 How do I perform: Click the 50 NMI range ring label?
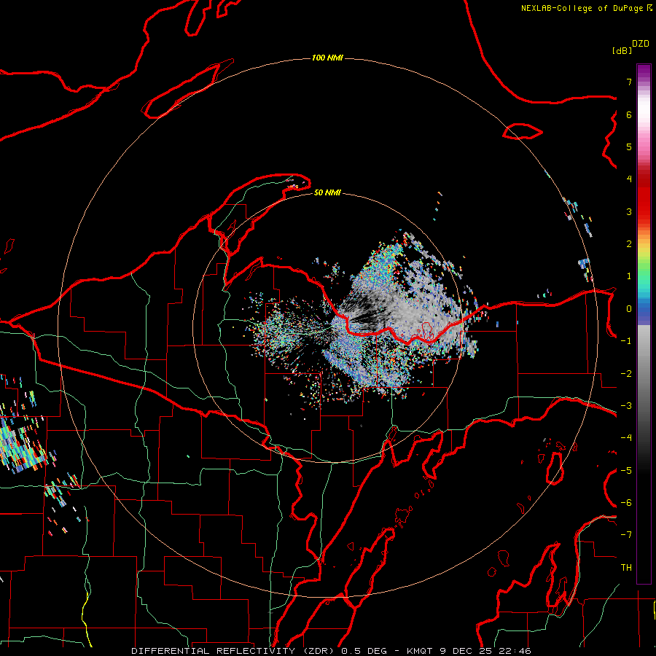pos(327,193)
